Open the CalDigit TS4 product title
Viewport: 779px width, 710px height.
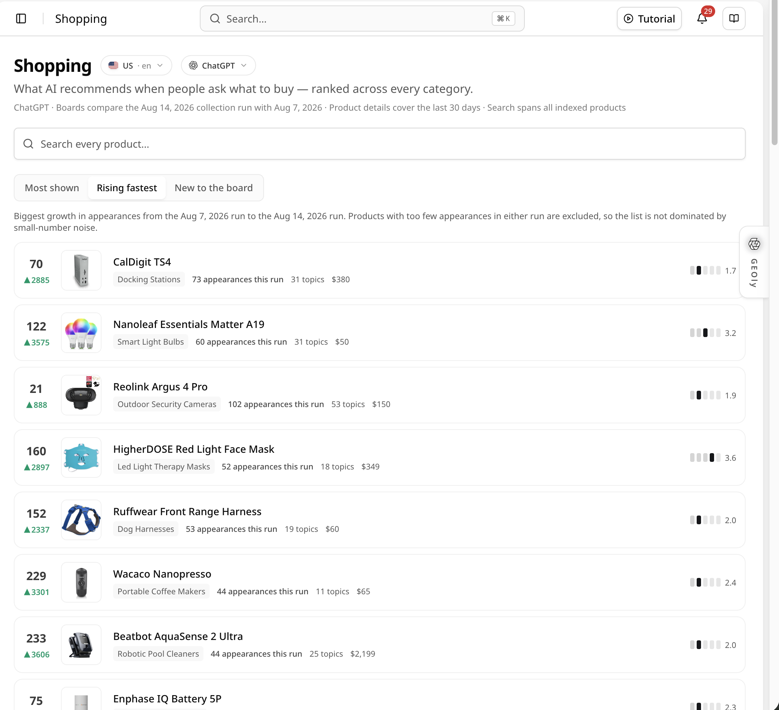tap(142, 262)
